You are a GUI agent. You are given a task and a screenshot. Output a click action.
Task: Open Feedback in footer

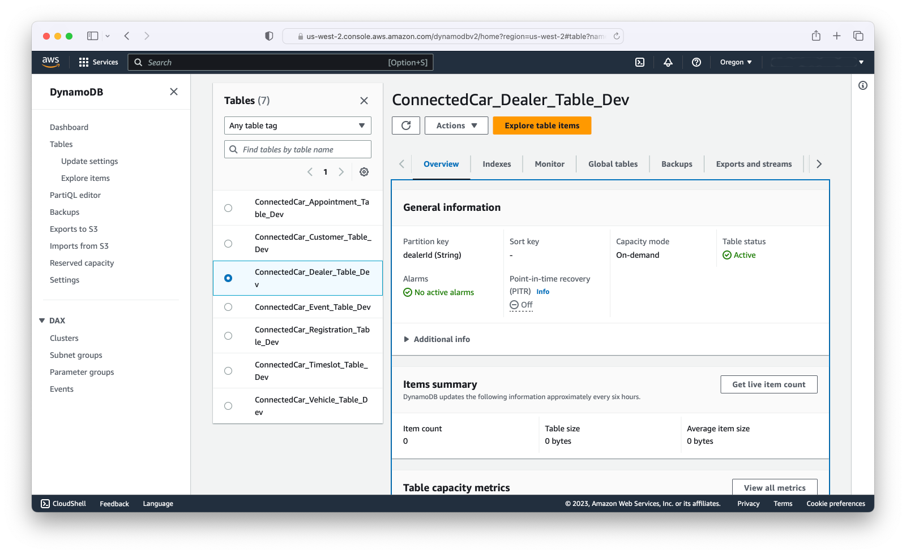click(x=114, y=504)
